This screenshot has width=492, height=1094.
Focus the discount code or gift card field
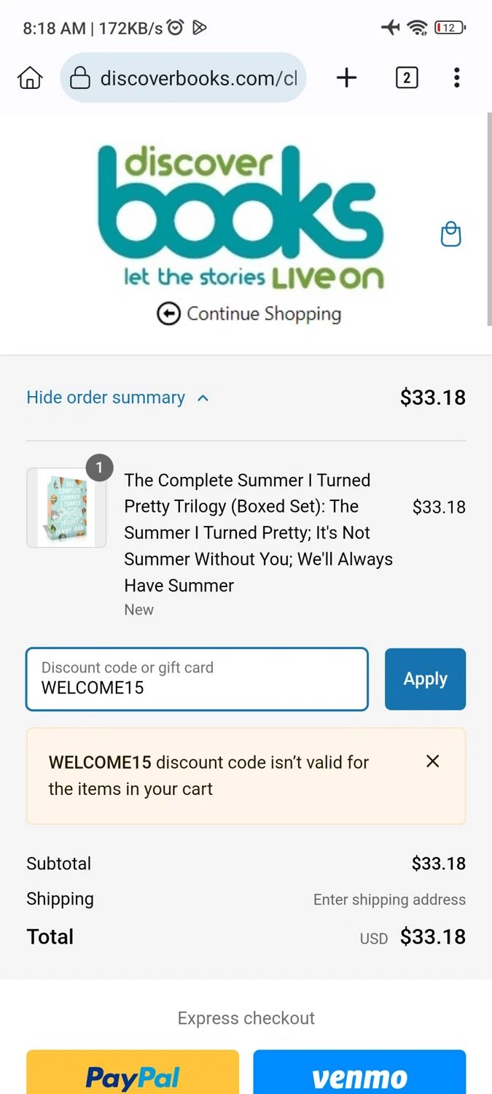(x=197, y=679)
